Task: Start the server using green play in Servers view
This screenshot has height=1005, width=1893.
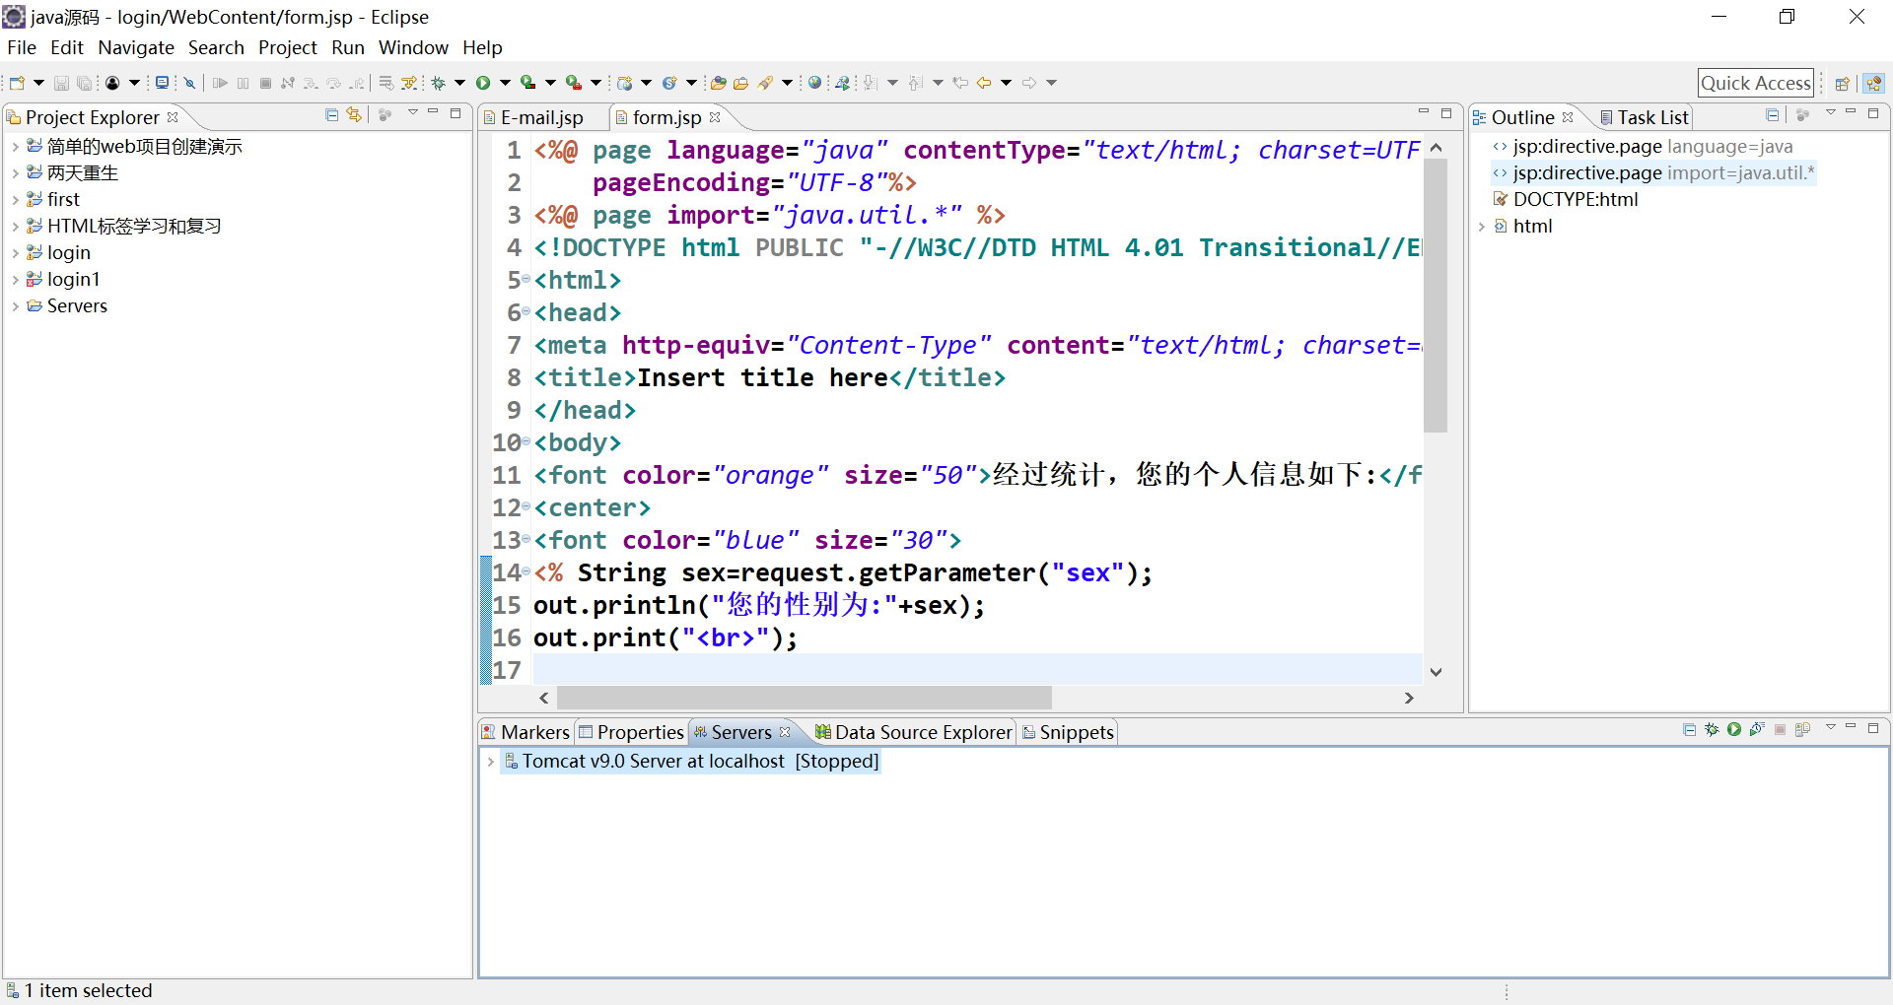Action: coord(1734,730)
